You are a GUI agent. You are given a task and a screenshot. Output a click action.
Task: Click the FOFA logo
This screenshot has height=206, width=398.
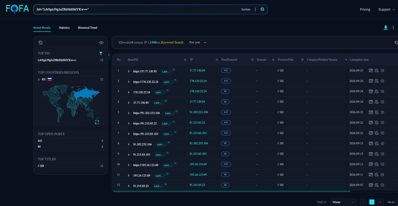coord(18,9)
